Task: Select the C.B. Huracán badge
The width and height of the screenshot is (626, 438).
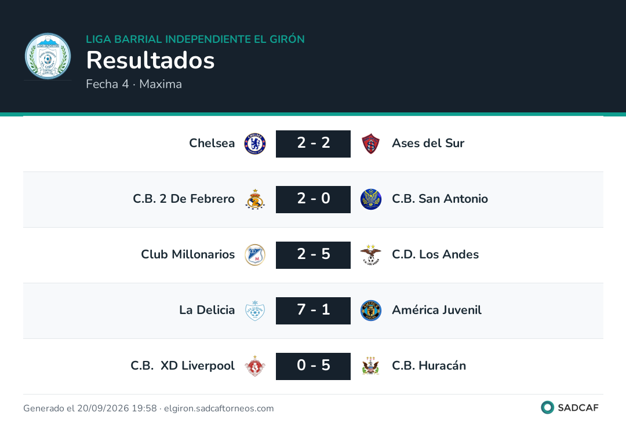Action: 371,366
